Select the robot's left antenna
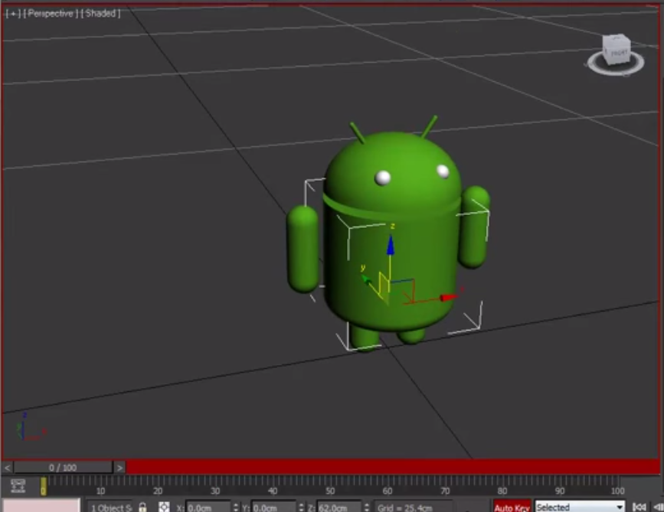 (358, 133)
